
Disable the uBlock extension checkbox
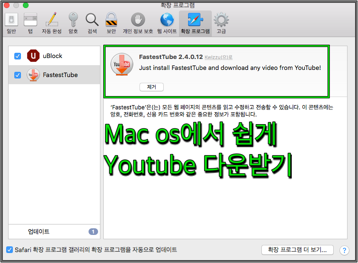tap(18, 56)
